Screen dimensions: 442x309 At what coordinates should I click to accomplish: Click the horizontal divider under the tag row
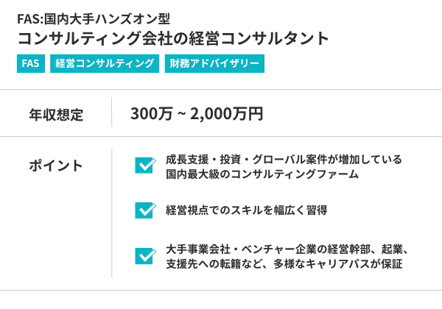pyautogui.click(x=221, y=90)
